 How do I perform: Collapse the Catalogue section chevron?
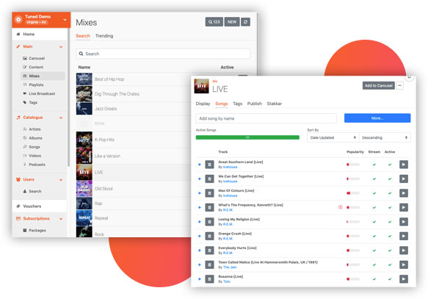[61, 118]
